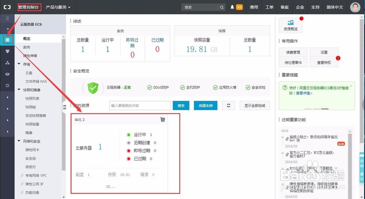
Task: Open 产品与服务 dropdown menu
Action: (58, 7)
